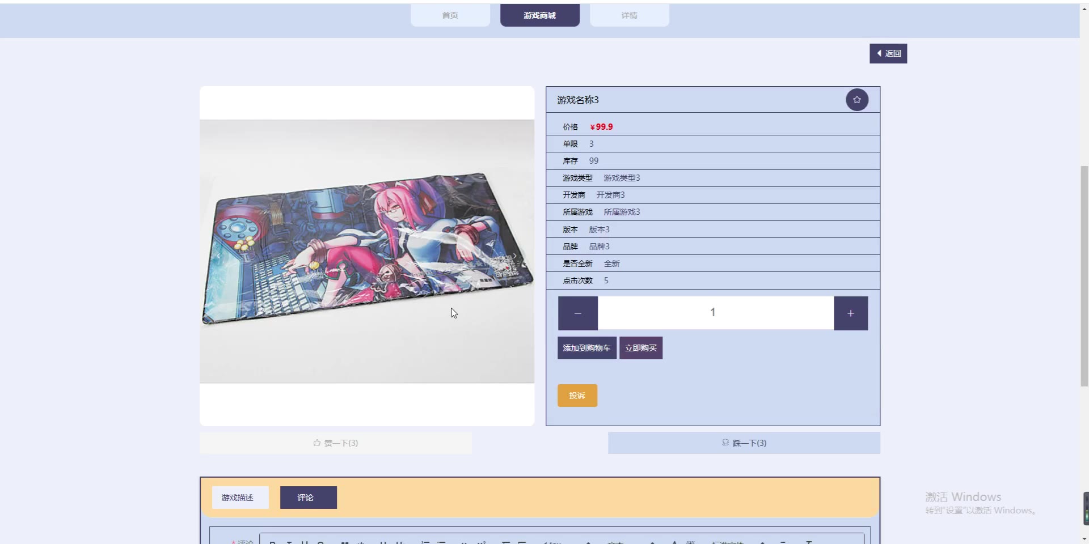Favorite the game with the star icon
This screenshot has height=544, width=1089.
coord(857,100)
